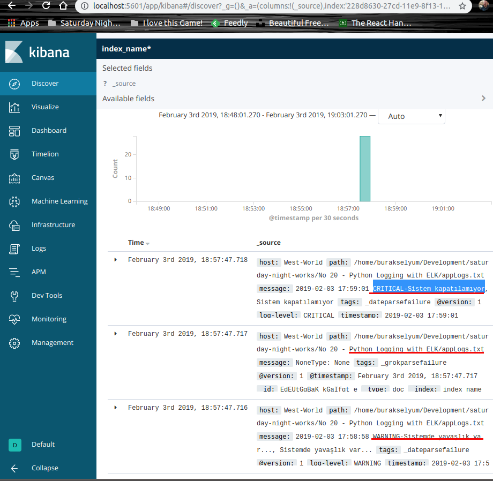Open the Discover compass icon
This screenshot has width=493, height=481.
coord(14,84)
